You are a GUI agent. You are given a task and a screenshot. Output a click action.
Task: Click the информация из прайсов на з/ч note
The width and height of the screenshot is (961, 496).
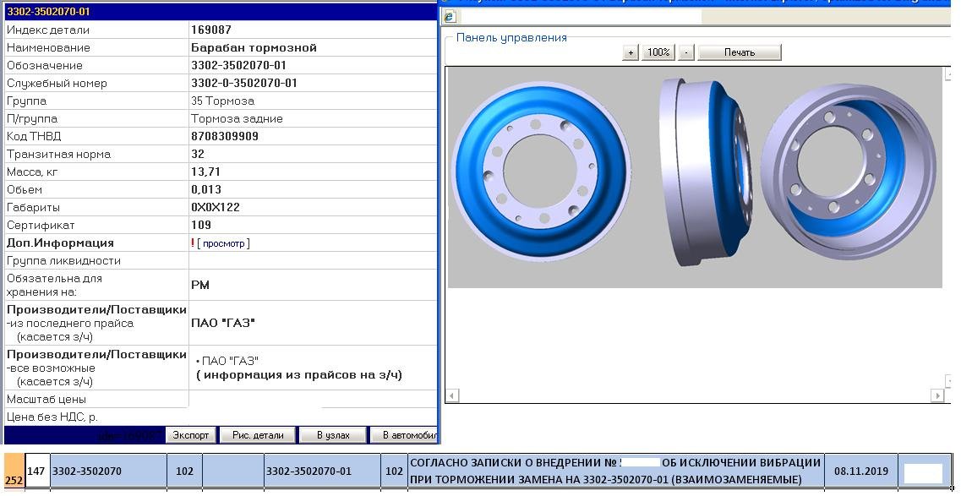[x=299, y=375]
